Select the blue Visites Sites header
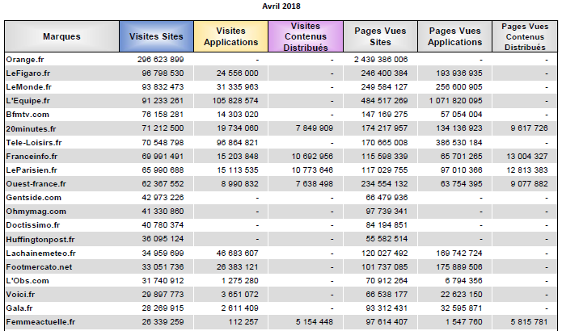This screenshot has width=562, height=331. (x=155, y=36)
